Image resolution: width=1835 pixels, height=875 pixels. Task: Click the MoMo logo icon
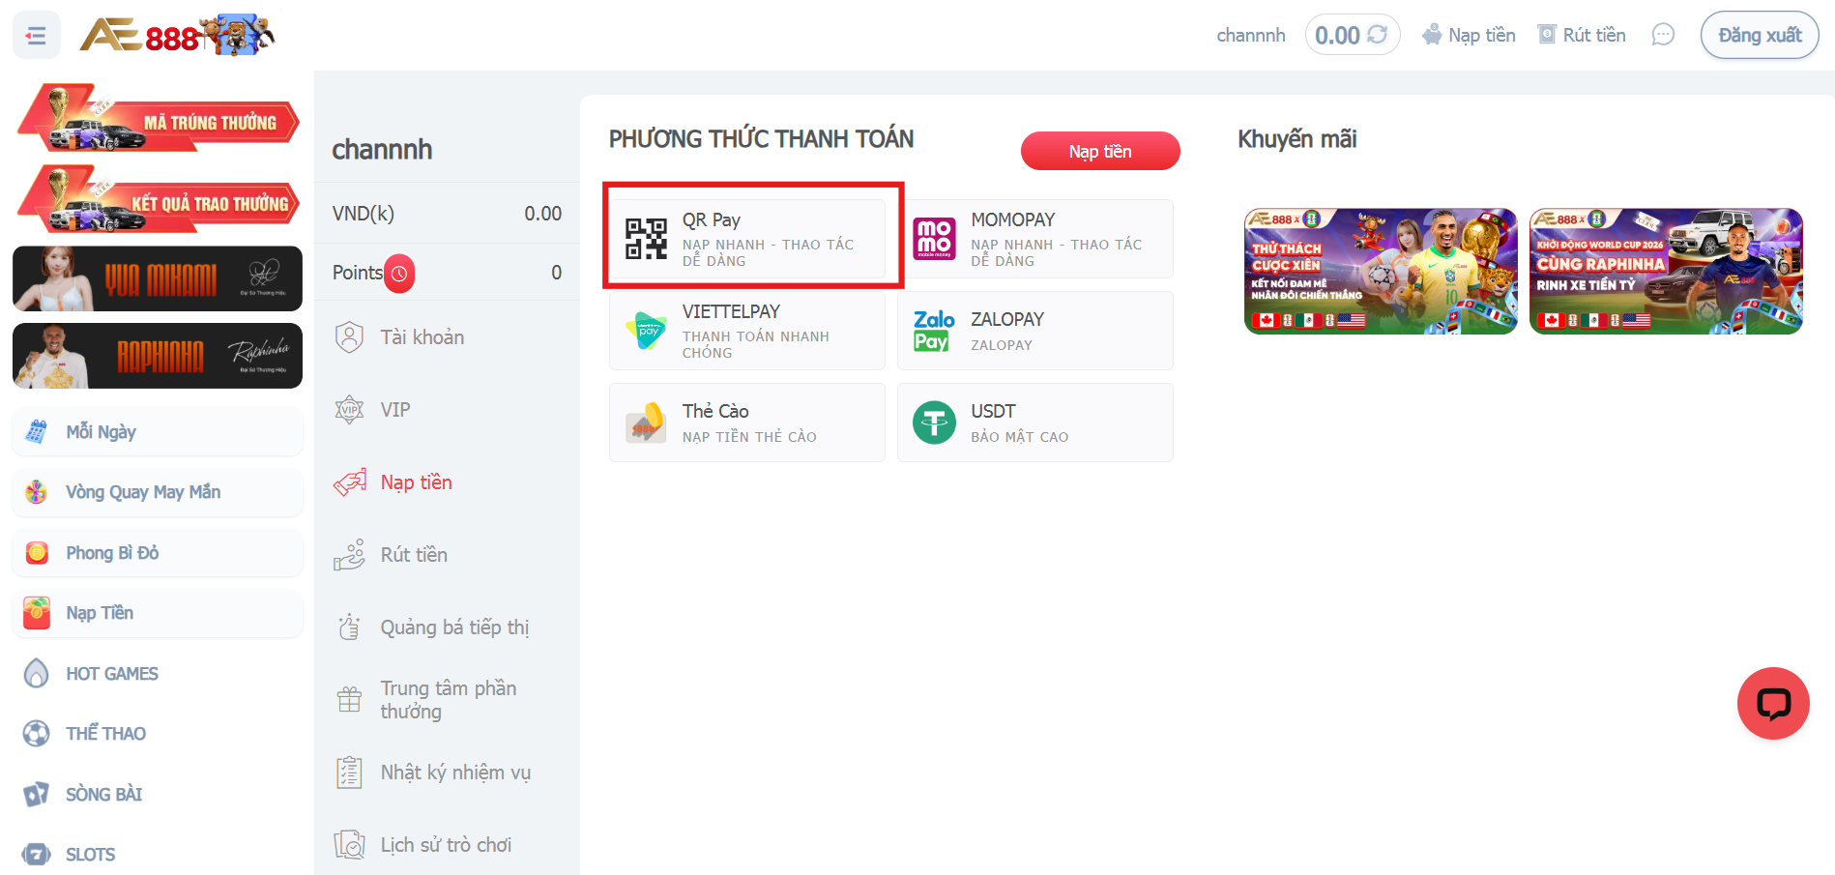(935, 238)
